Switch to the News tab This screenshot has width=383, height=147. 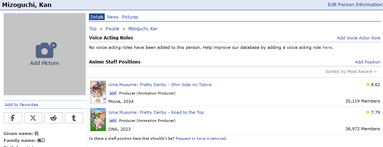113,17
